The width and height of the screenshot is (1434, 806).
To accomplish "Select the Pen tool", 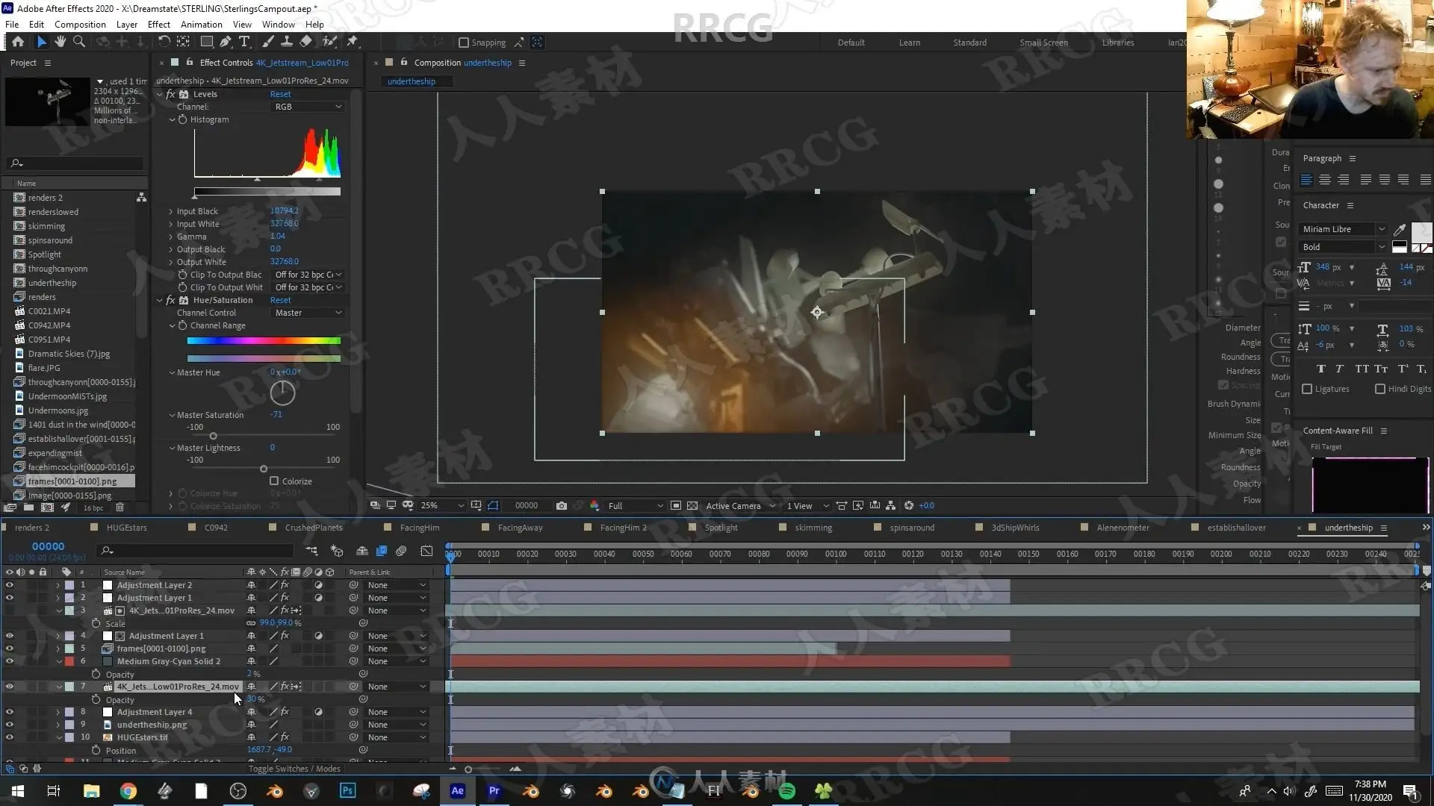I will click(x=225, y=42).
